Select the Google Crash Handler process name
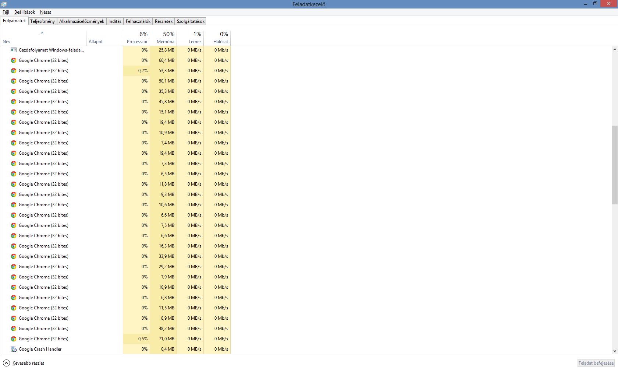Viewport: 618px width, 372px height. pyautogui.click(x=40, y=349)
